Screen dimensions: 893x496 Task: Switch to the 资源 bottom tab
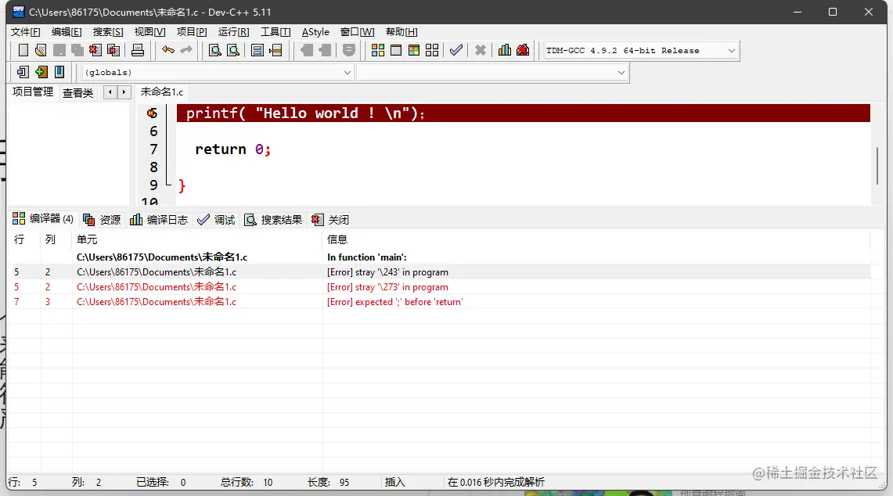click(x=102, y=220)
